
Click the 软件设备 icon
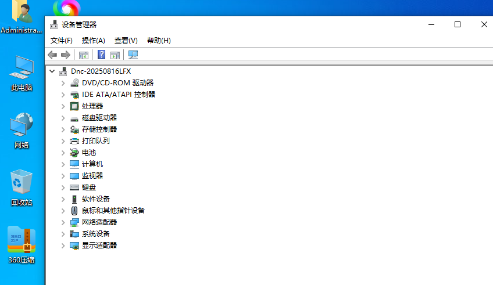point(74,199)
